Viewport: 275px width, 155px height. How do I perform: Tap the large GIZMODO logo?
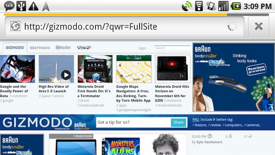tap(37, 122)
